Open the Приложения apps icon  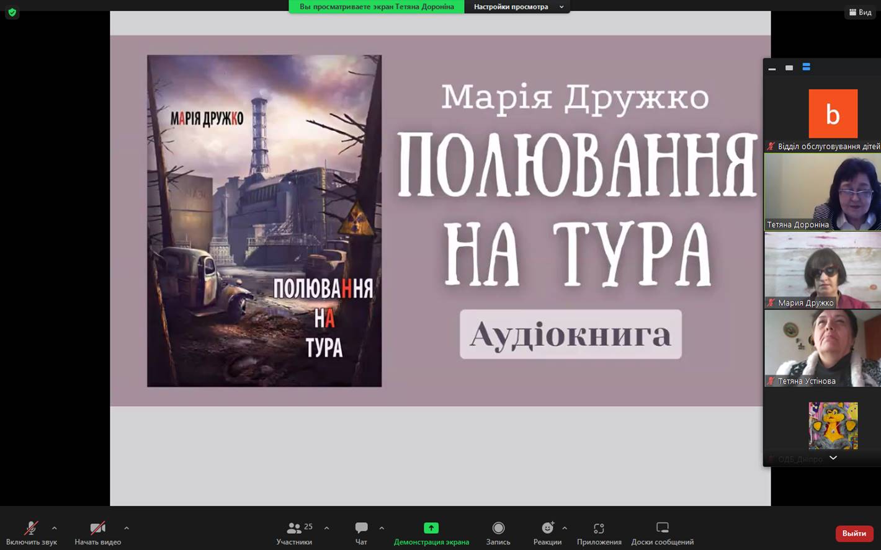pos(599,528)
